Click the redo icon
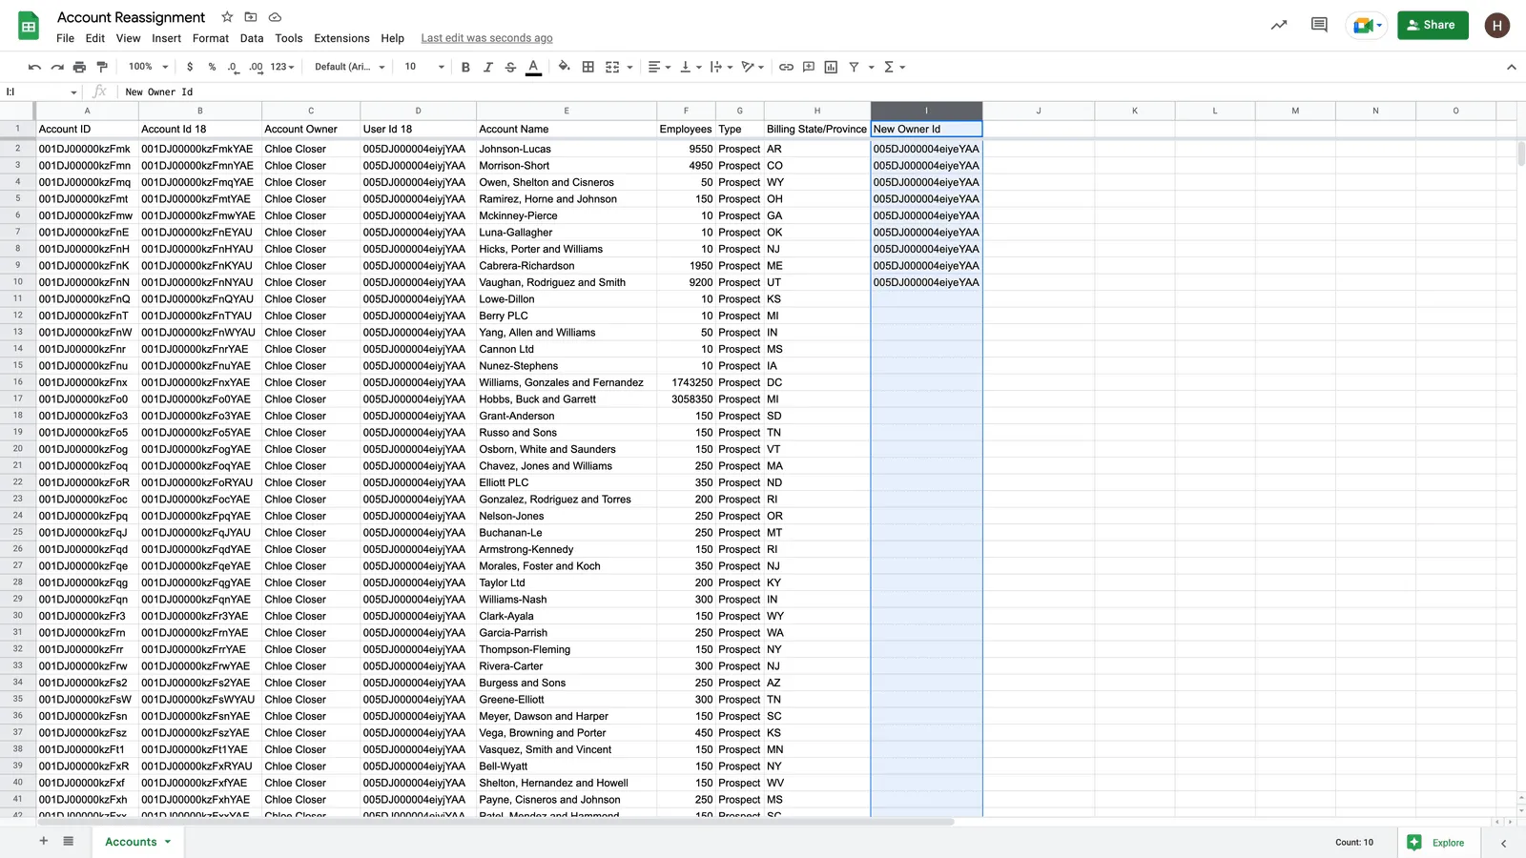Image resolution: width=1526 pixels, height=858 pixels. (x=57, y=67)
